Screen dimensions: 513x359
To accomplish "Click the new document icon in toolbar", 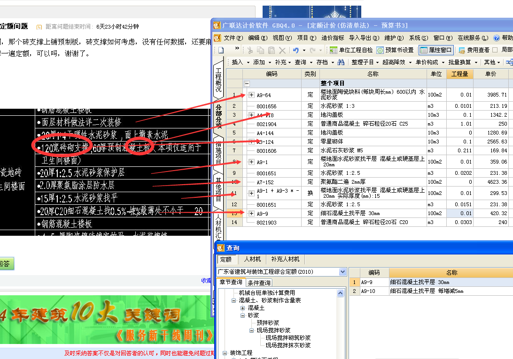I will point(221,50).
